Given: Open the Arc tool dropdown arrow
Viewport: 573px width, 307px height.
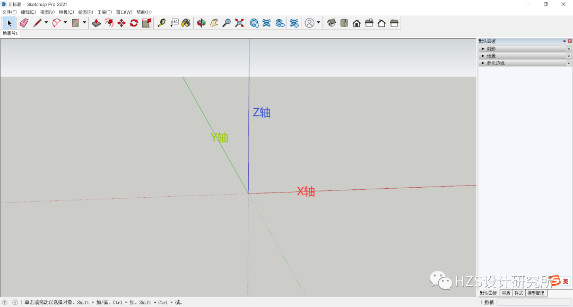Looking at the screenshot, I should [65, 23].
